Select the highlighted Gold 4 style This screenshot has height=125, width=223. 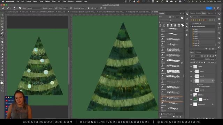(x=203, y=32)
